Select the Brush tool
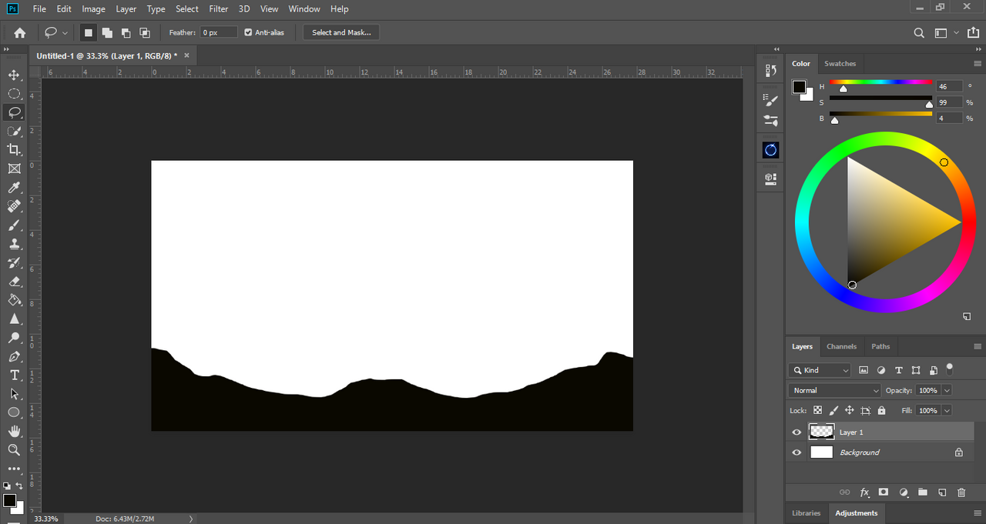 click(14, 225)
